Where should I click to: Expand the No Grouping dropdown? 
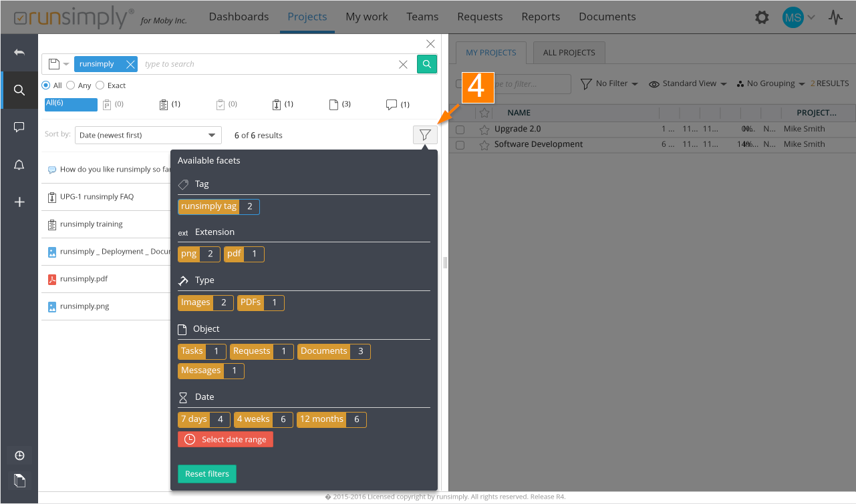770,83
